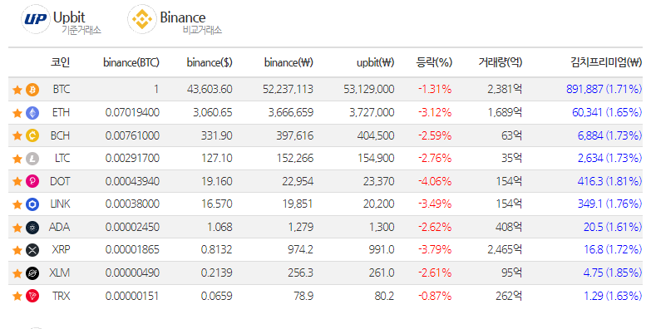Toggle the favorite star for BTC
Image resolution: width=651 pixels, height=329 pixels.
pyautogui.click(x=17, y=90)
